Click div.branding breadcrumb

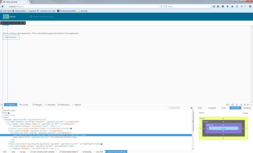tap(87, 152)
